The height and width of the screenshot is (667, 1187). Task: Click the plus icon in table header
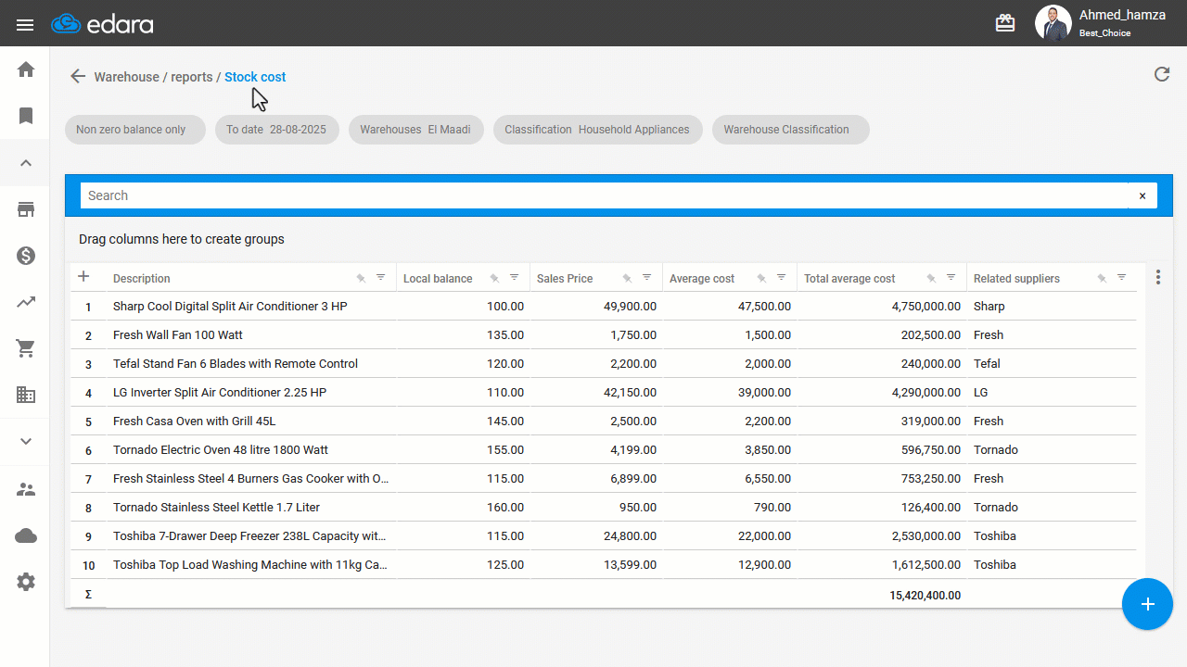point(83,277)
